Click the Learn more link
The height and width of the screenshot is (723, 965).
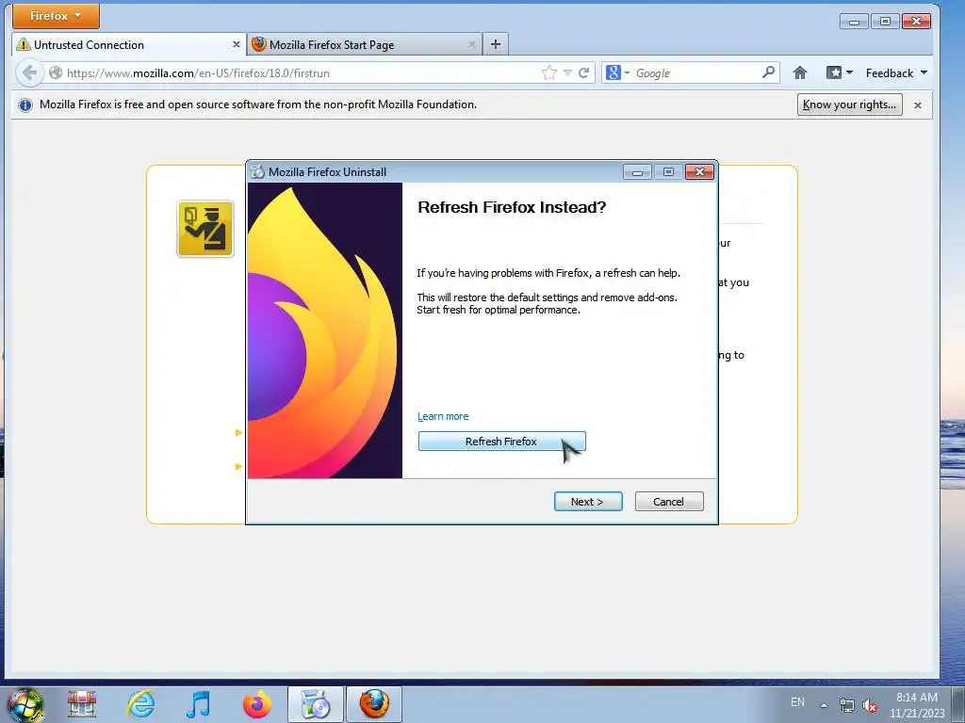(443, 416)
